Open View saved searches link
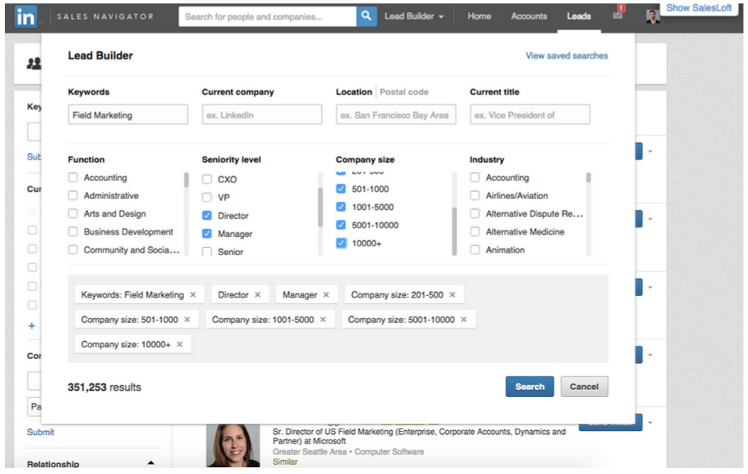 pos(567,56)
